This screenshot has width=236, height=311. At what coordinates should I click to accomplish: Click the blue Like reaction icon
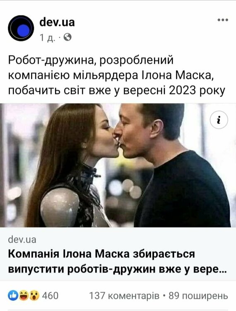[x=13, y=296]
